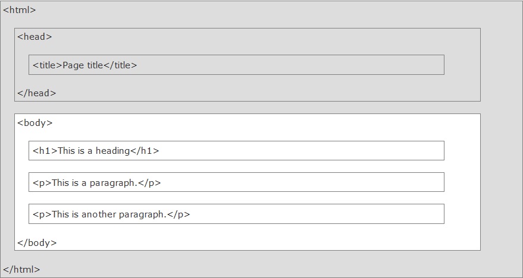Screen dimensions: 523x278
Task: Click the opening <p> before "This is a paragraph"
Action: click(42, 183)
